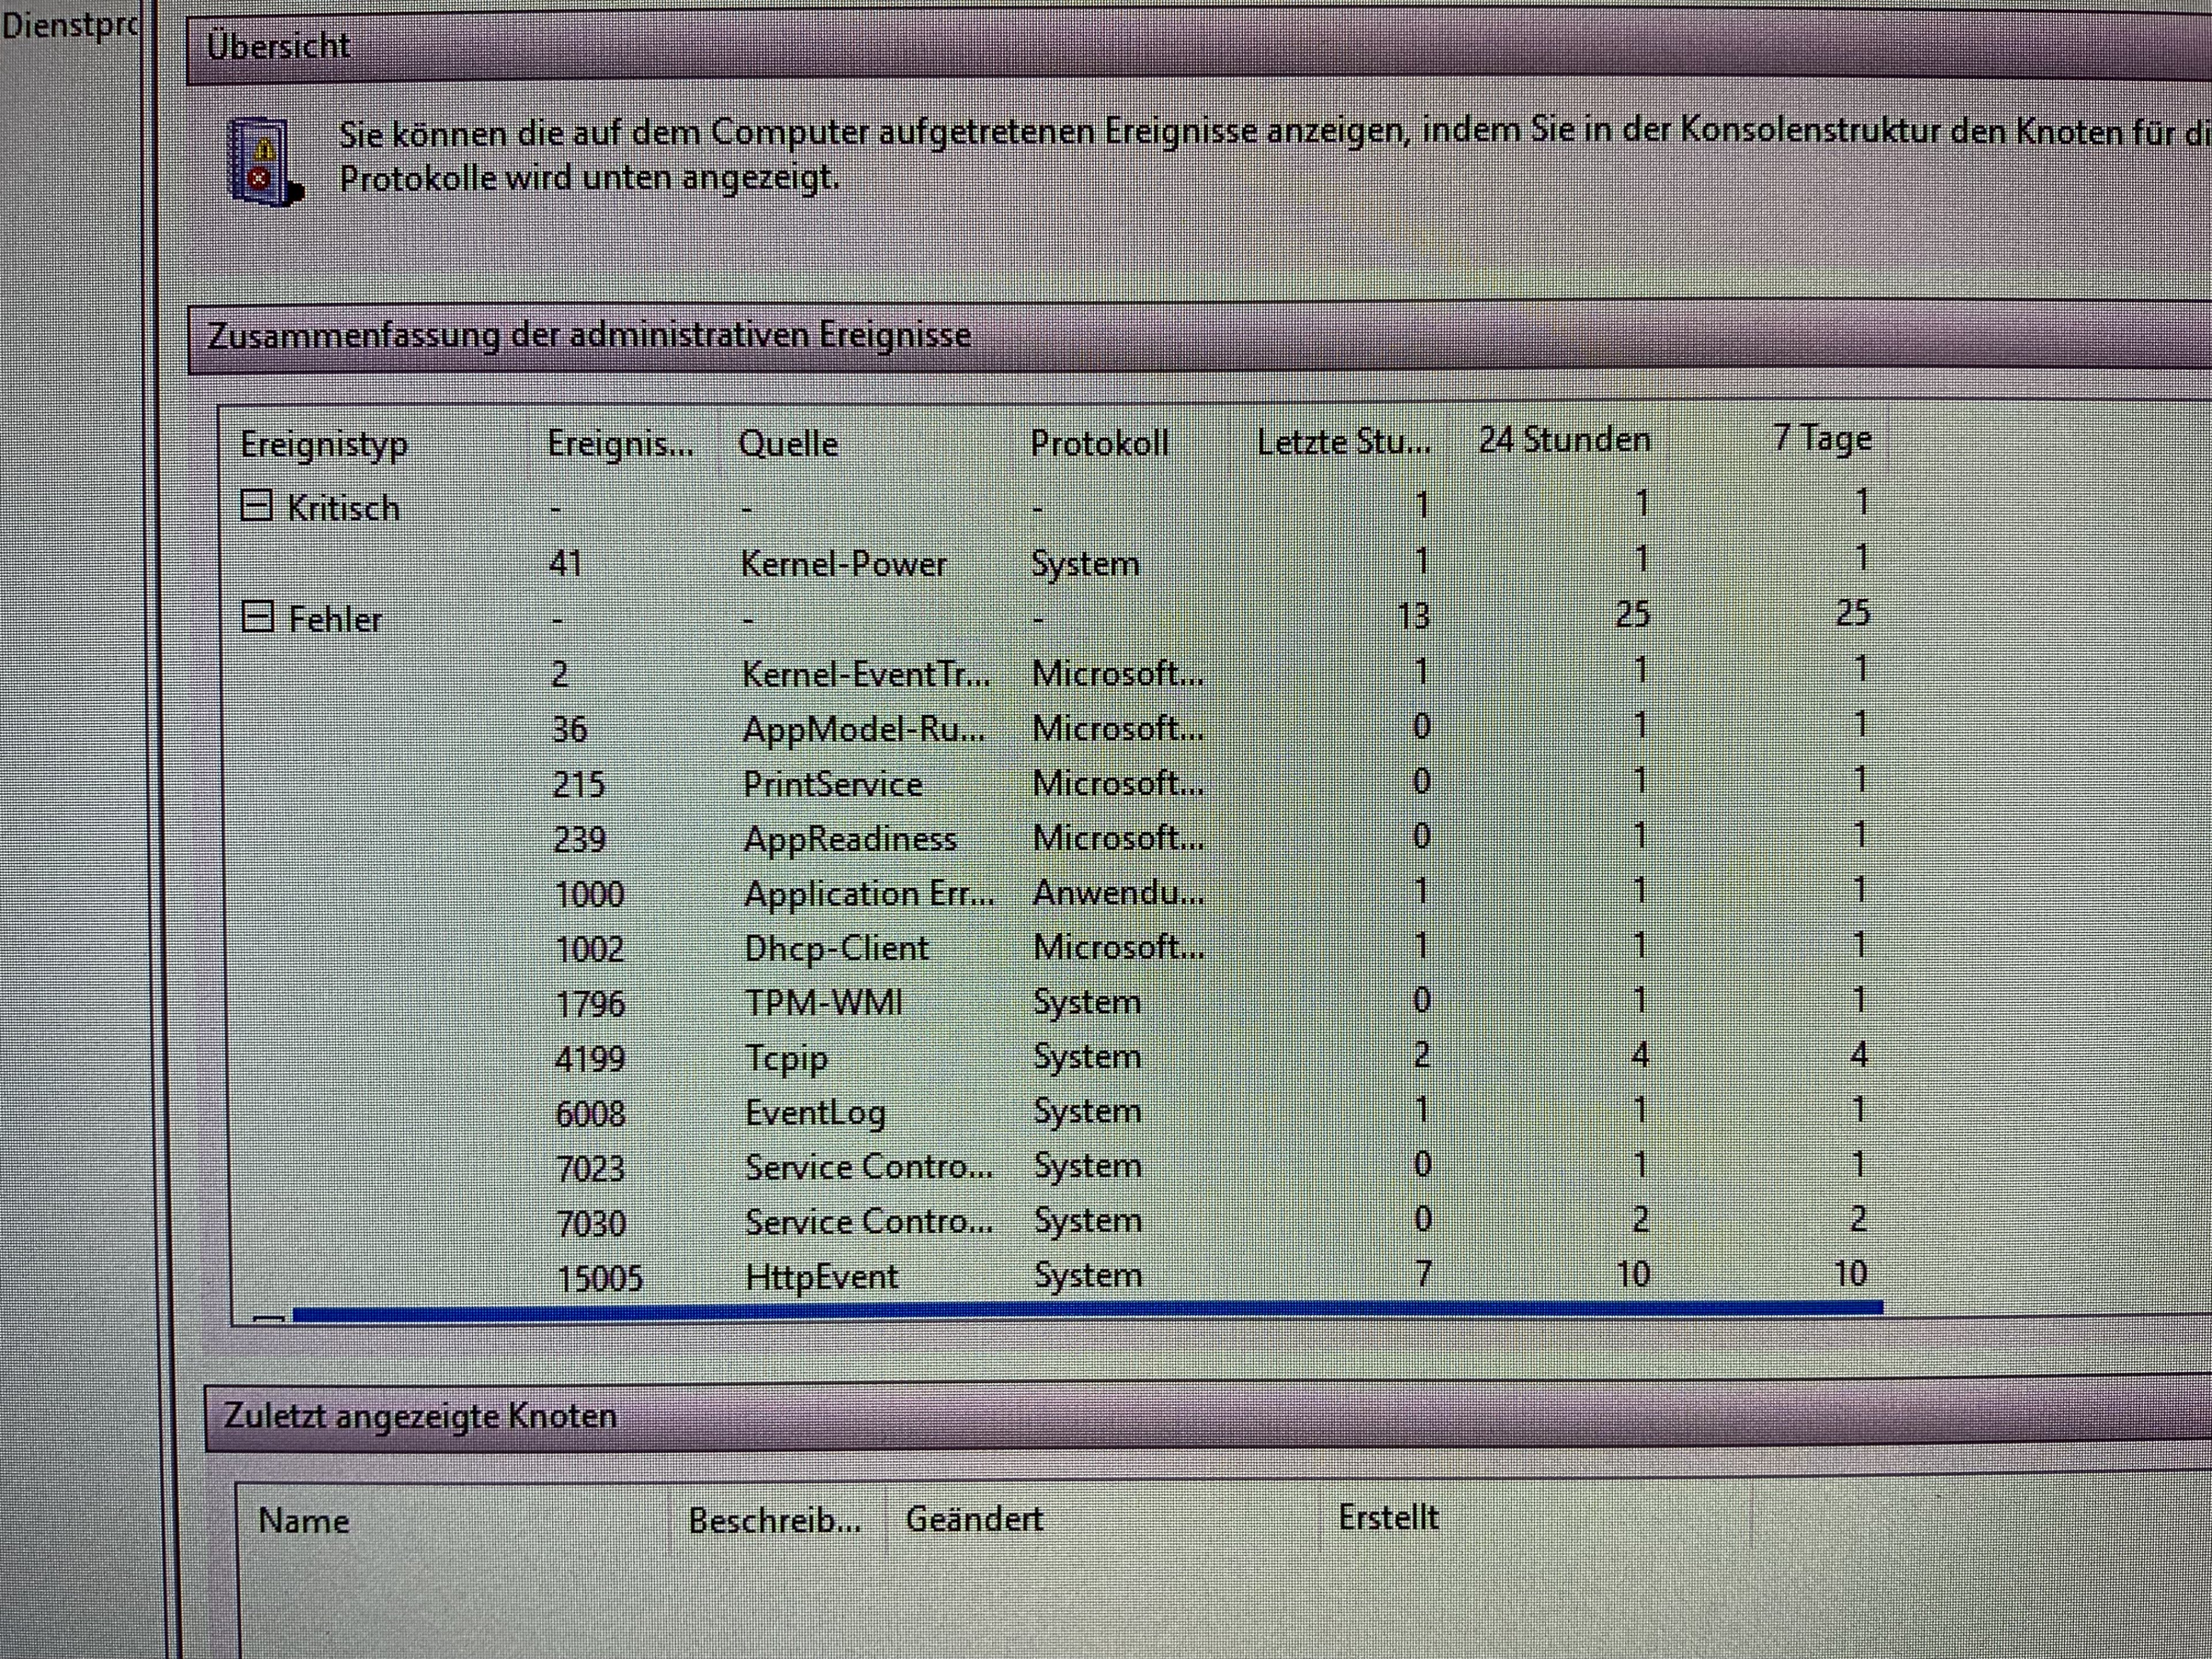This screenshot has height=1659, width=2212.
Task: Click the Zuletzt angezeigte Knoten header
Action: 420,1416
